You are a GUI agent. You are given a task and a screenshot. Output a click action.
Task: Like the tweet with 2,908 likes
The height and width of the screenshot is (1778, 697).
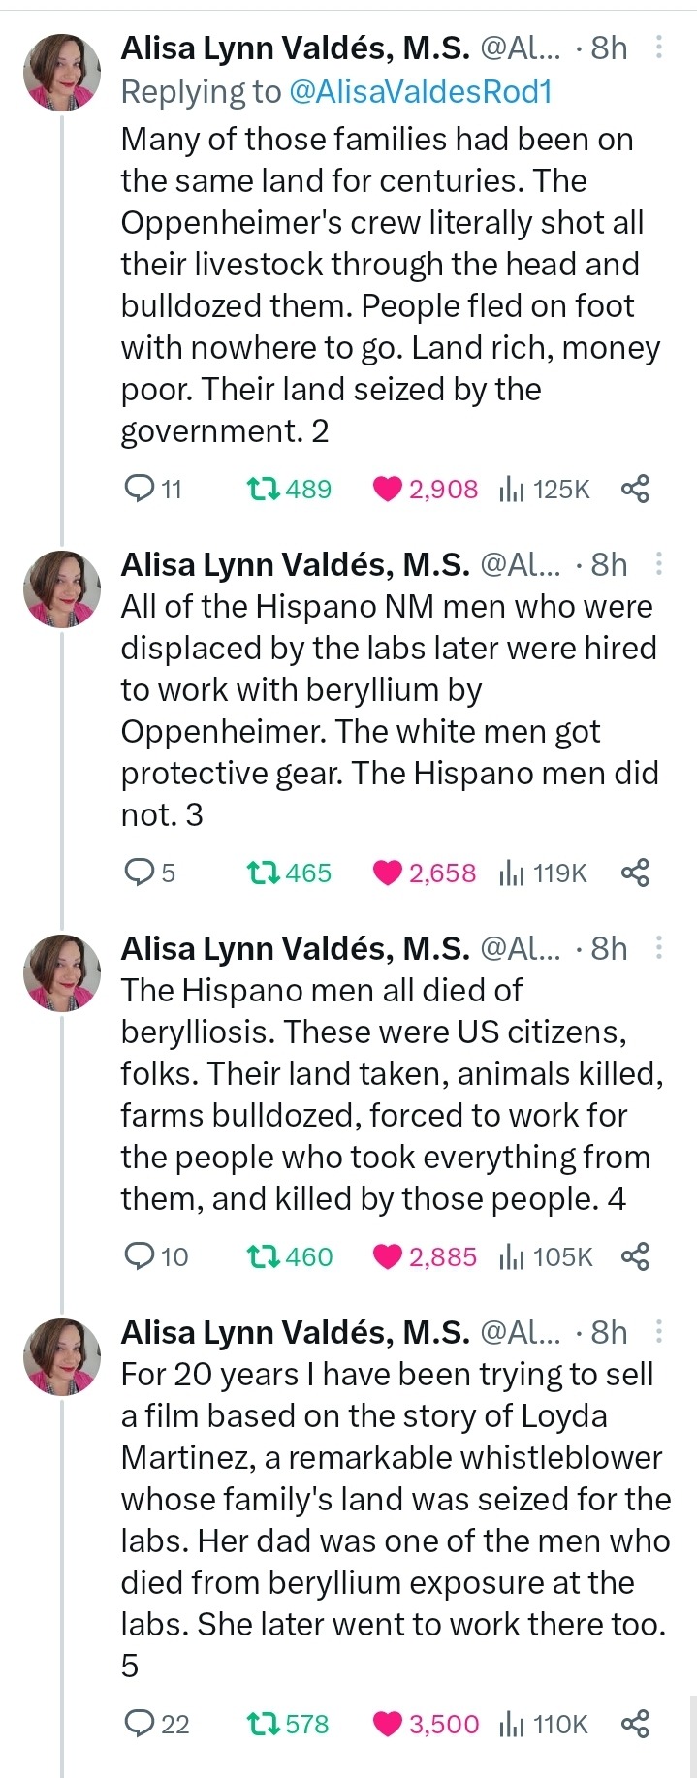(388, 489)
